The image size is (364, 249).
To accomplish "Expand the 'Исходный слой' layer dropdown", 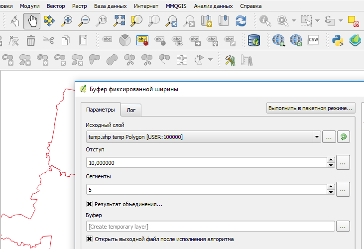I will pyautogui.click(x=317, y=137).
